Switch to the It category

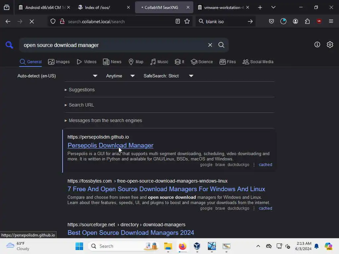click(179, 62)
